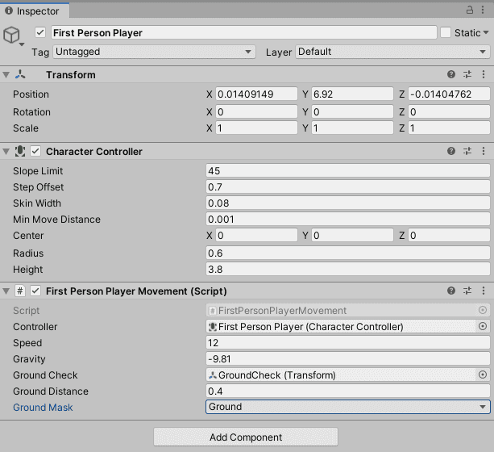Open Character Controller three-dot menu
The width and height of the screenshot is (494, 452).
coord(483,151)
